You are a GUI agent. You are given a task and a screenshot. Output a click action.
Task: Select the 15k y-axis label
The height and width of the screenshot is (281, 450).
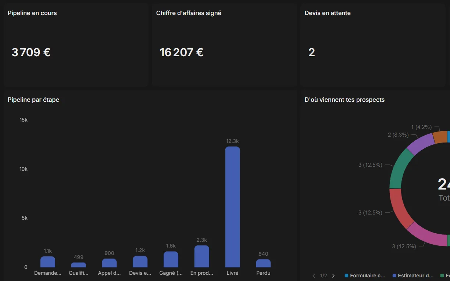(x=24, y=120)
